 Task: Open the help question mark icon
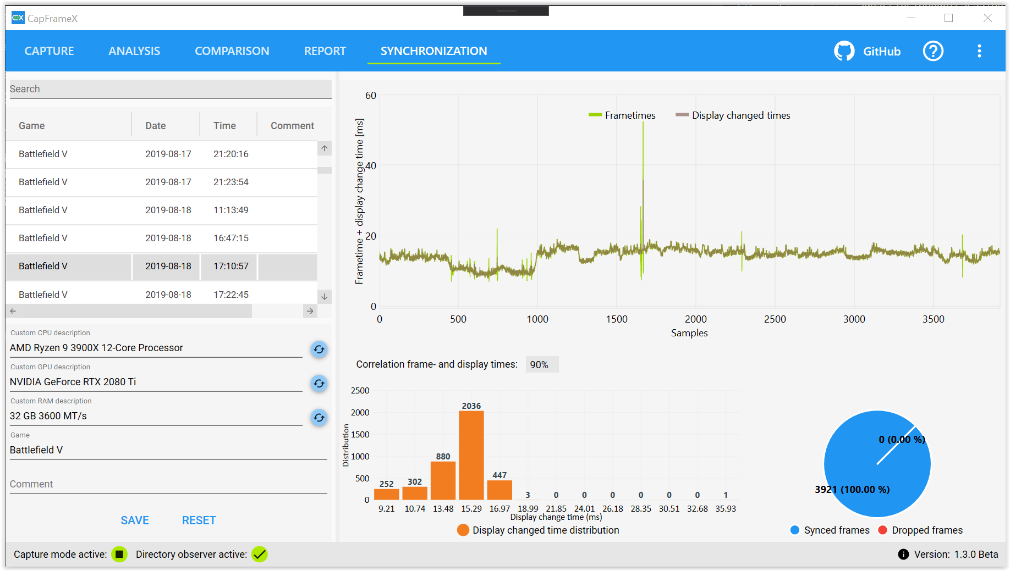pyautogui.click(x=933, y=51)
